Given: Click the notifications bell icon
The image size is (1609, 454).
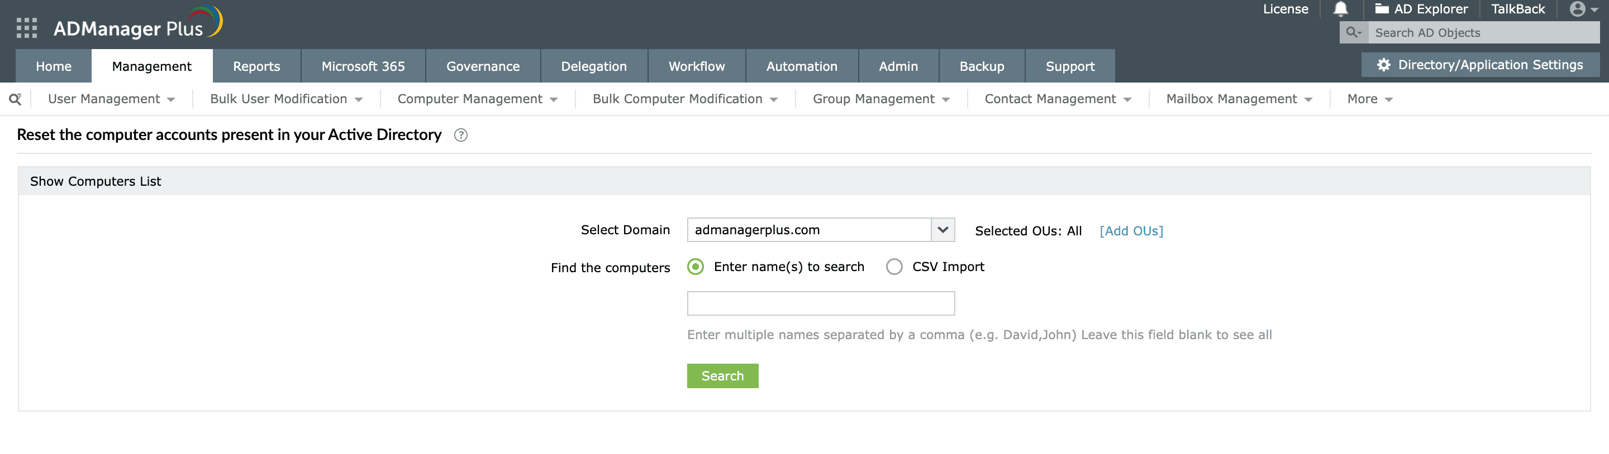Looking at the screenshot, I should point(1340,9).
